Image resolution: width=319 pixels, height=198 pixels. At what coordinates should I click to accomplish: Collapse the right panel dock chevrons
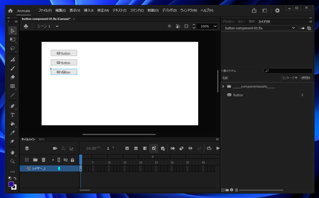(x=311, y=18)
